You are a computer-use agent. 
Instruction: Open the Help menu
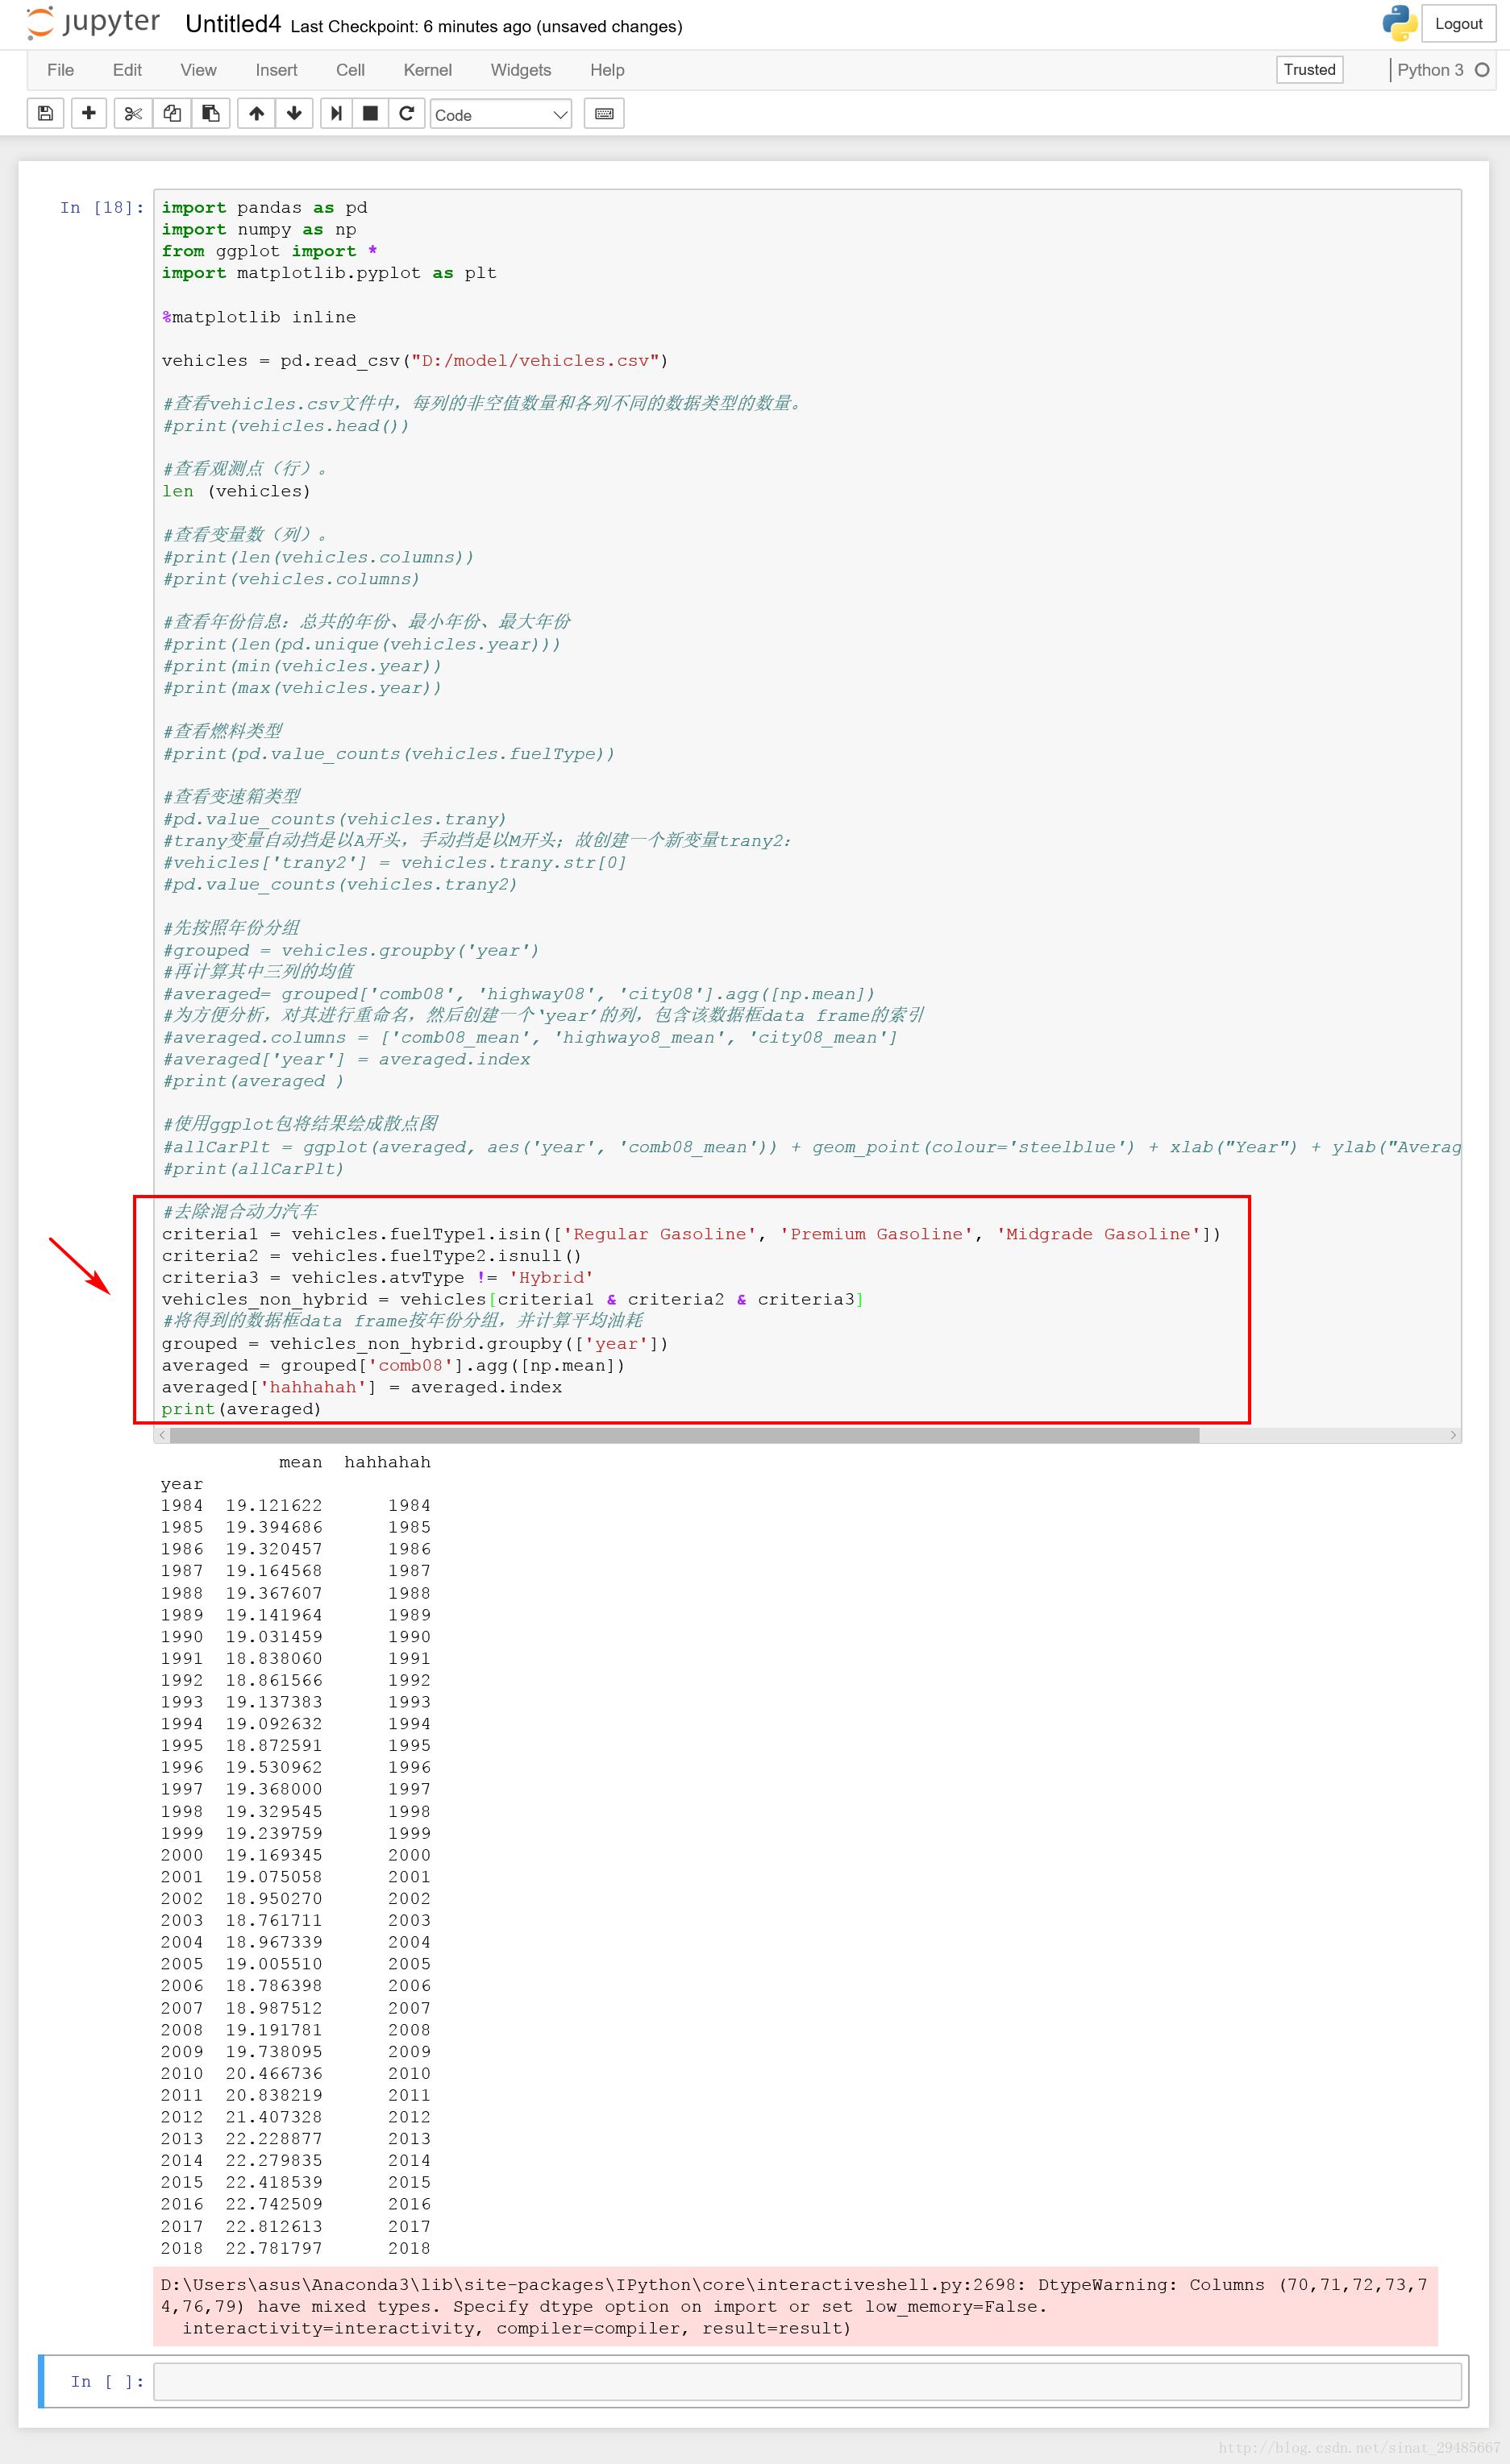pos(606,70)
